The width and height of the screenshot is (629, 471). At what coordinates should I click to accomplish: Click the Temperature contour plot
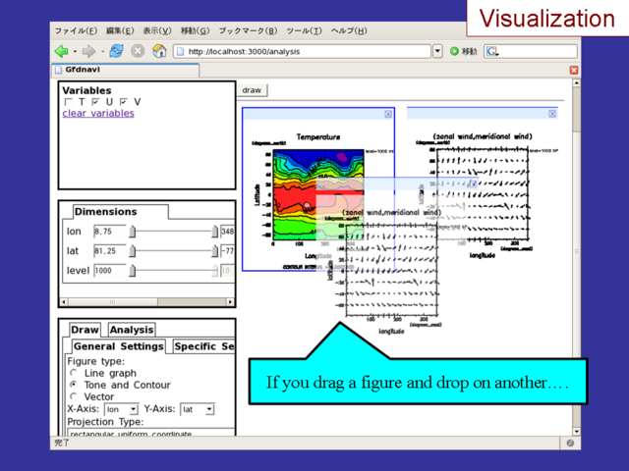[318, 194]
